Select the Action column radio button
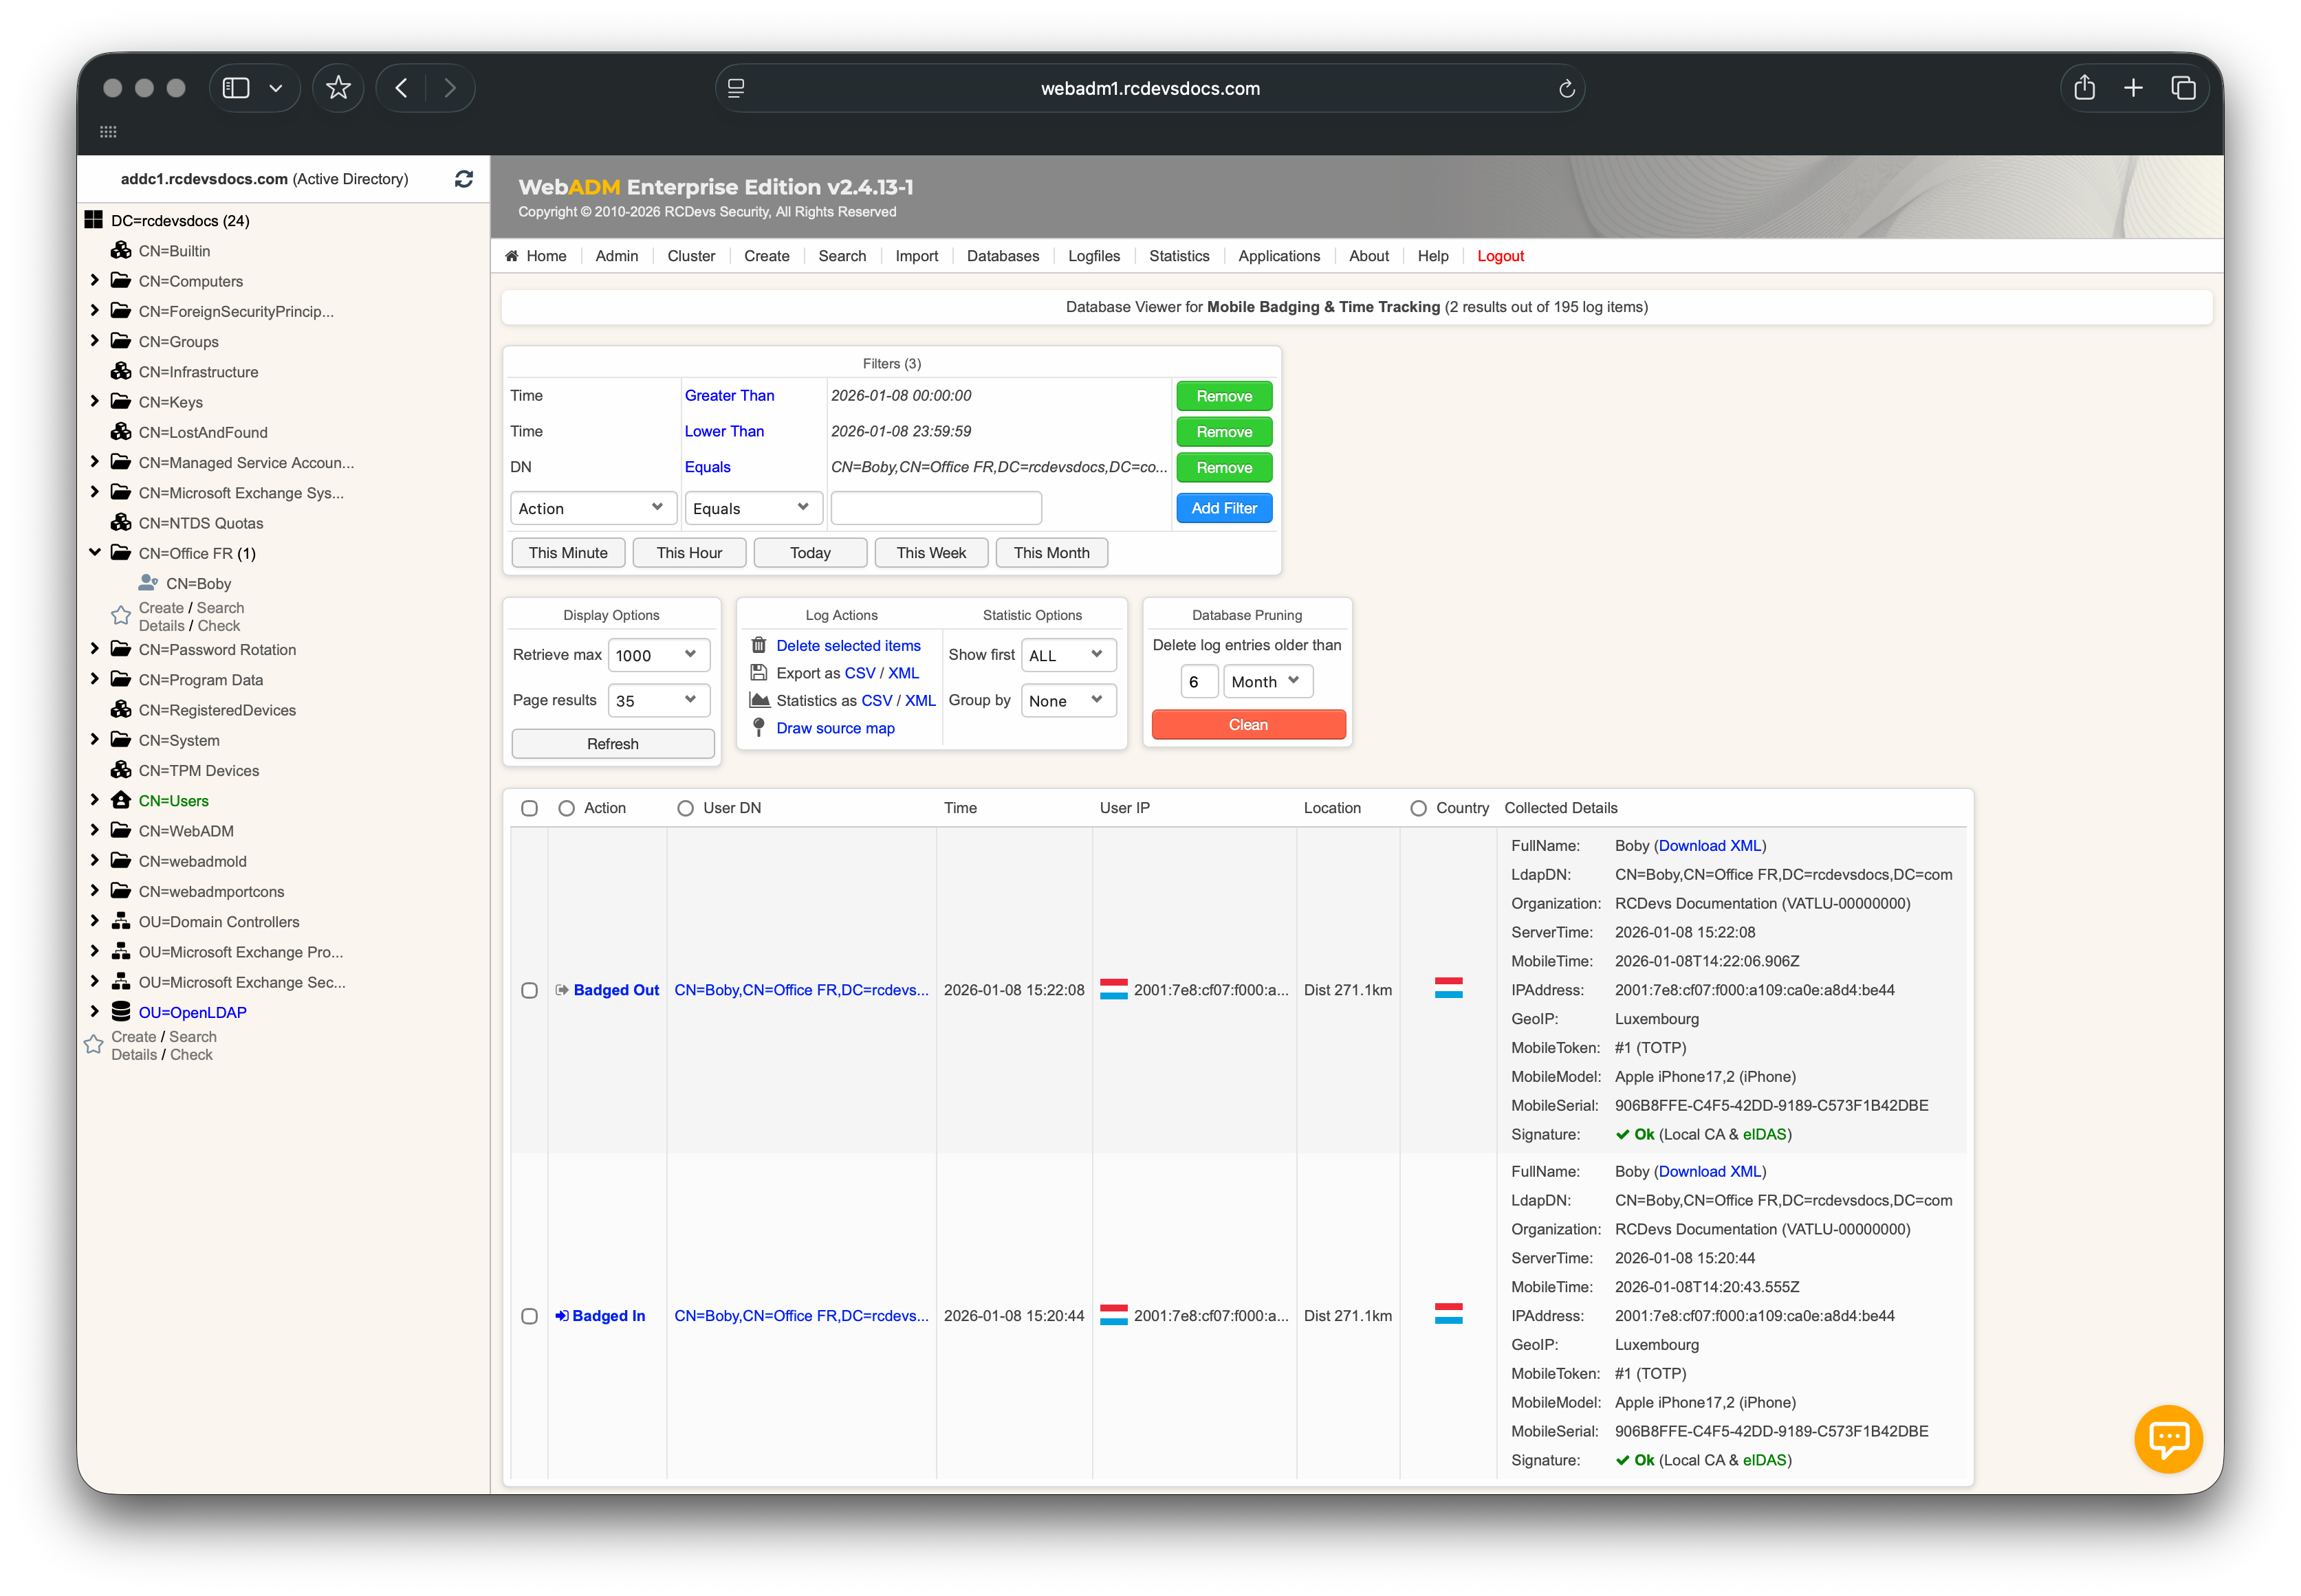This screenshot has width=2301, height=1596. (x=566, y=808)
